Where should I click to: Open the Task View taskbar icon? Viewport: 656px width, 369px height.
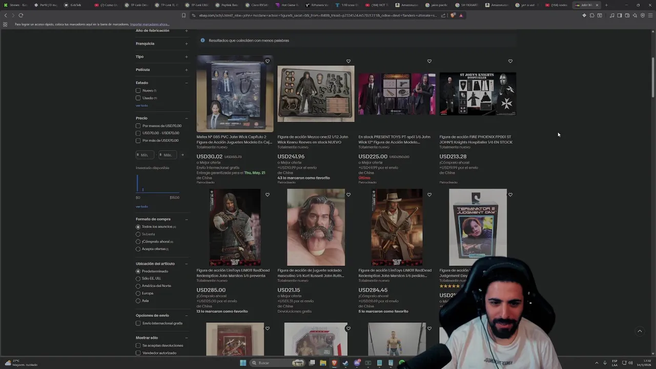point(312,363)
